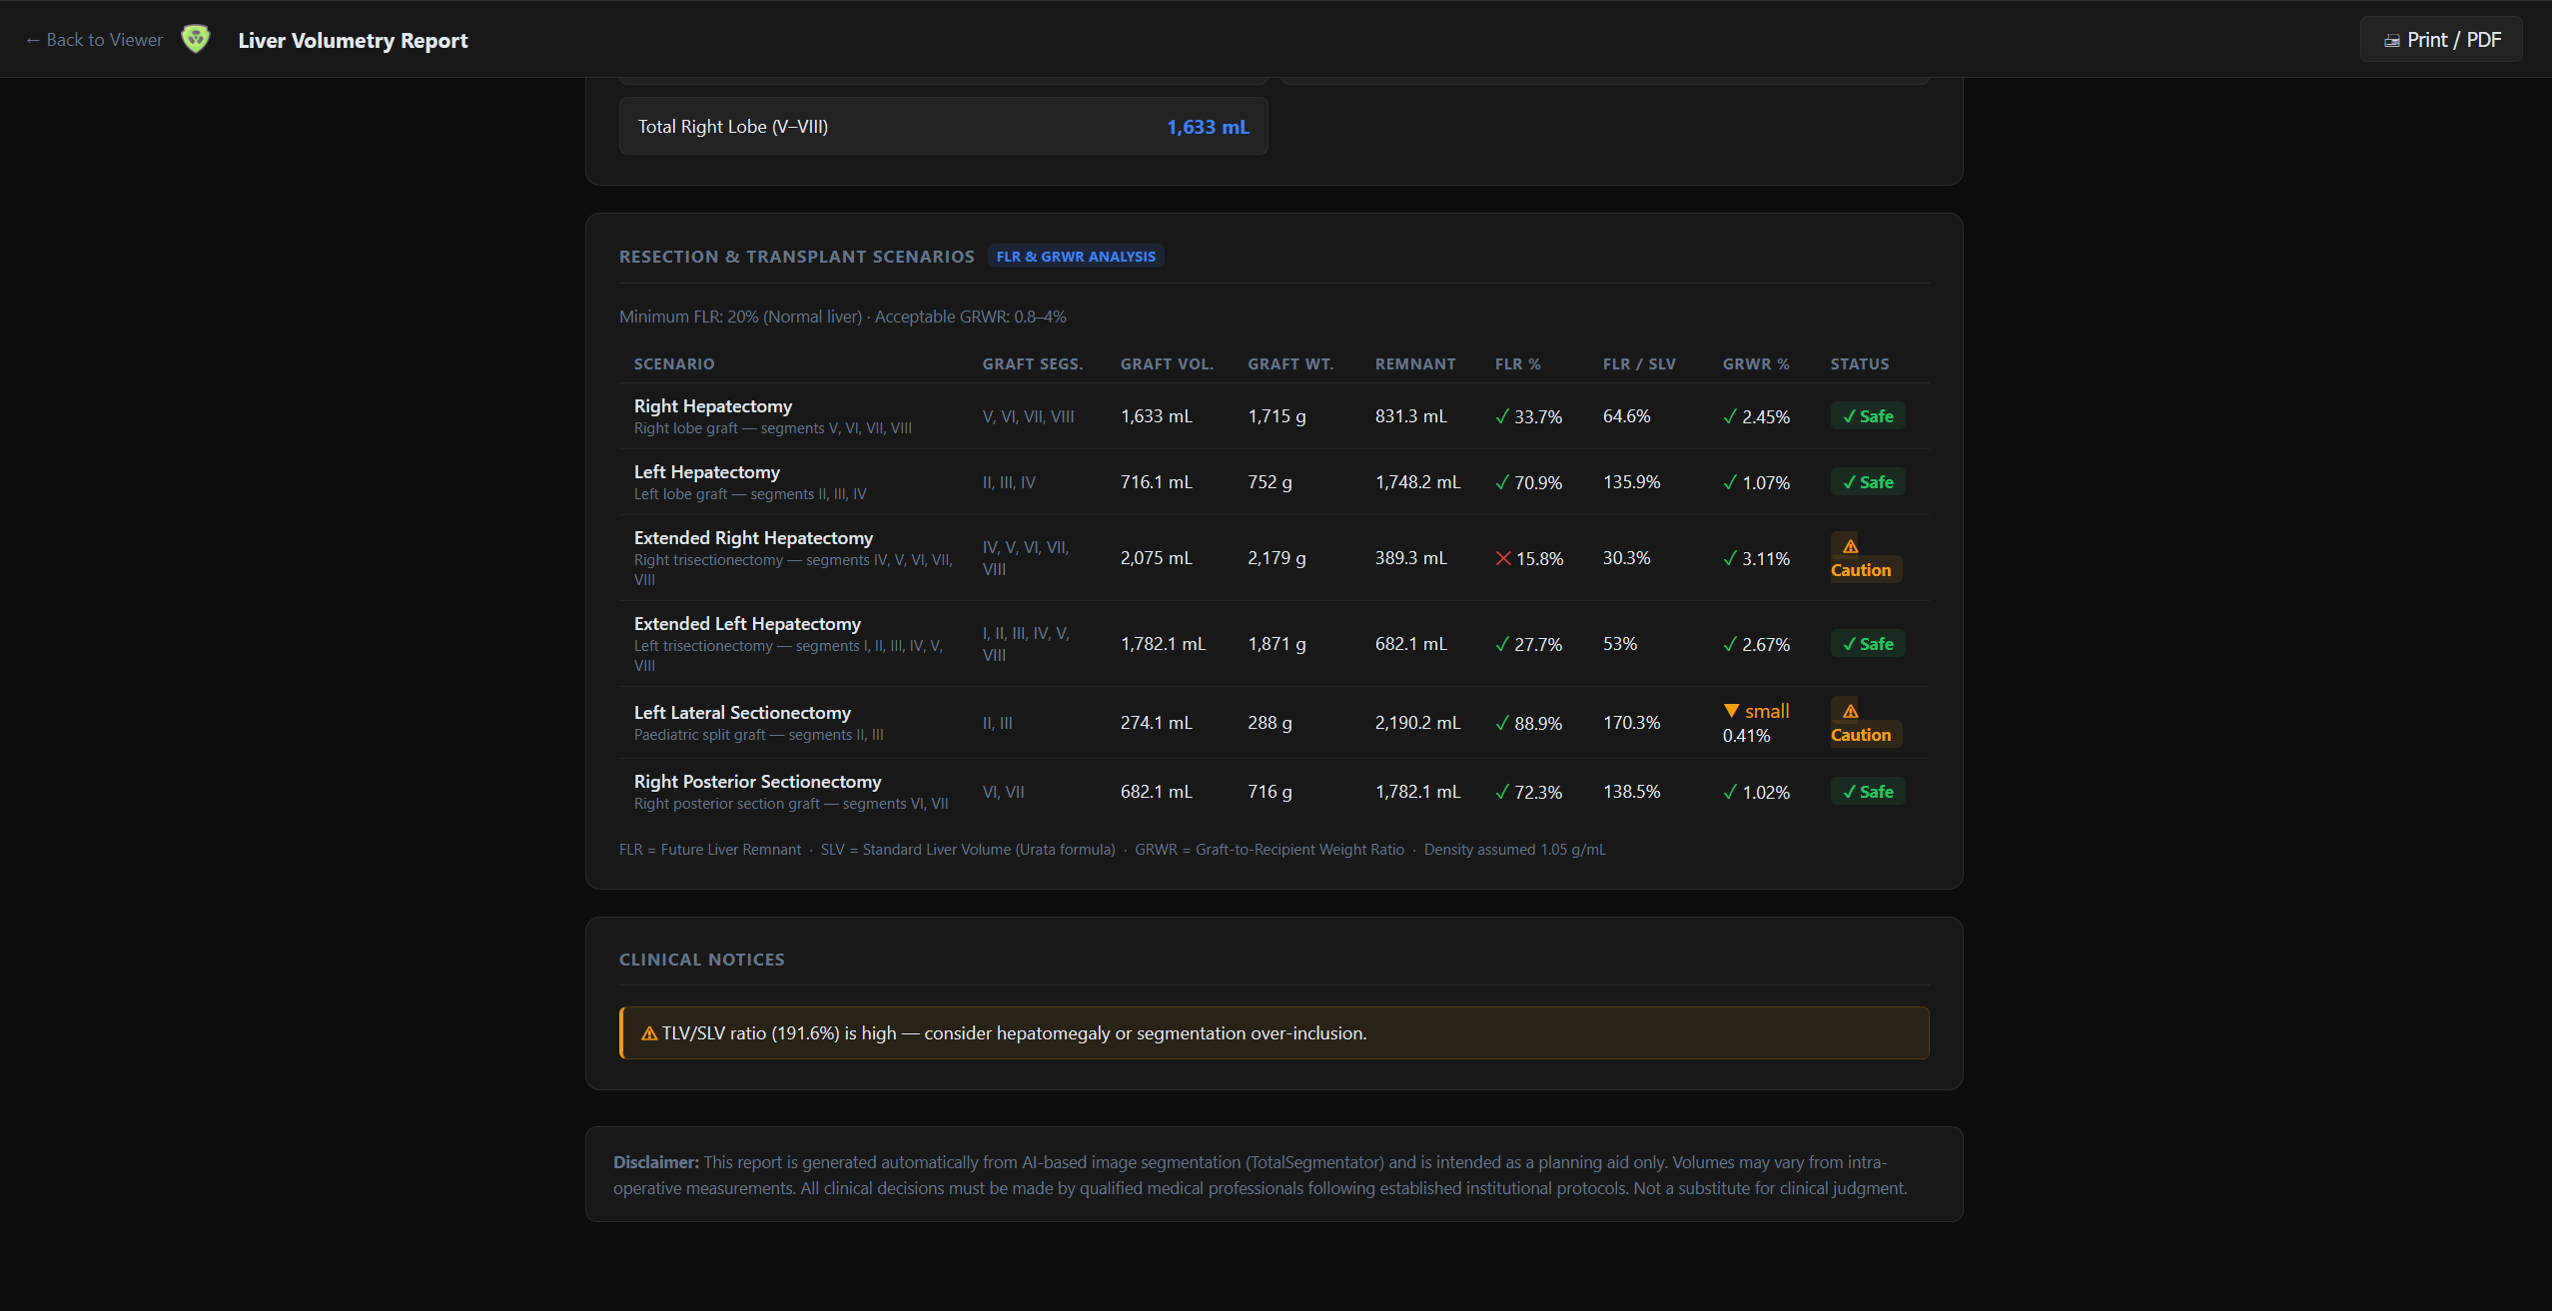
Task: Click the printer icon in Print / PDF
Action: [2392, 41]
